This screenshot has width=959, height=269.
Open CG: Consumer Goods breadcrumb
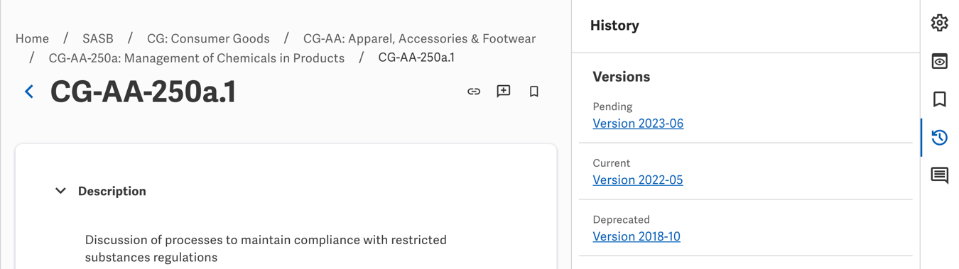208,38
